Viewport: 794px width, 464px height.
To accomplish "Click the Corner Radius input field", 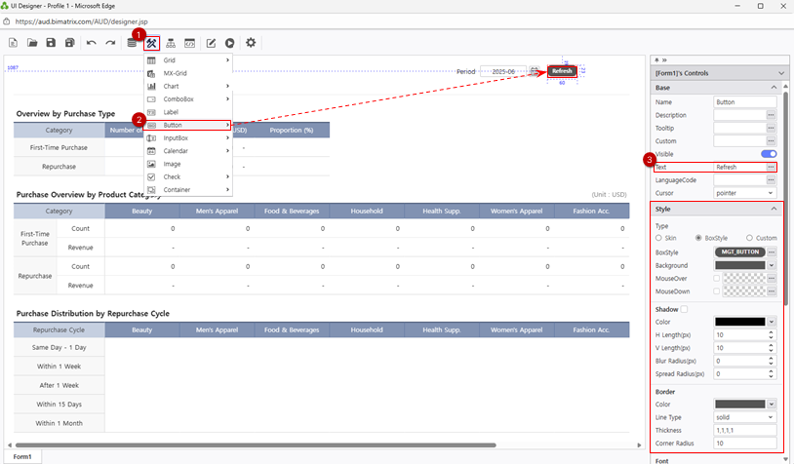I will click(744, 443).
